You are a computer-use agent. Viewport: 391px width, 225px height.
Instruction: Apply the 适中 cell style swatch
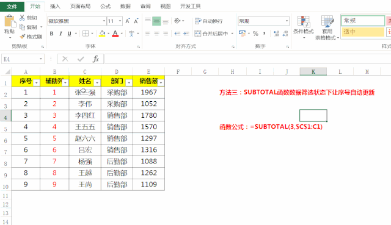point(363,32)
